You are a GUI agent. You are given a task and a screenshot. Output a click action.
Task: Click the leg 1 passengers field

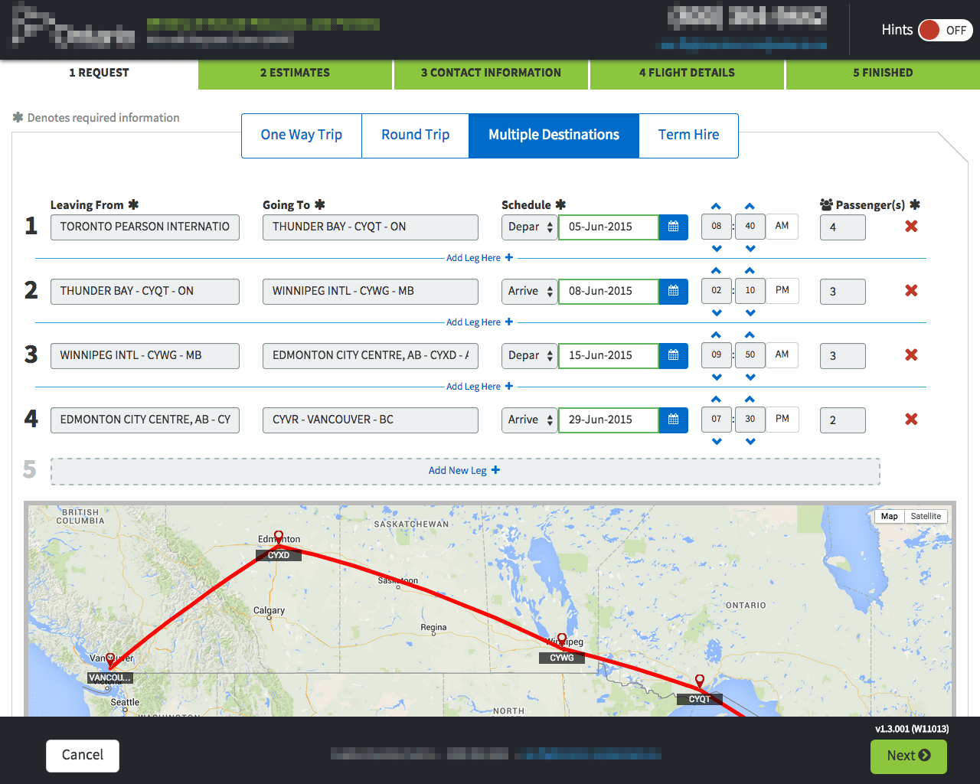tap(842, 227)
